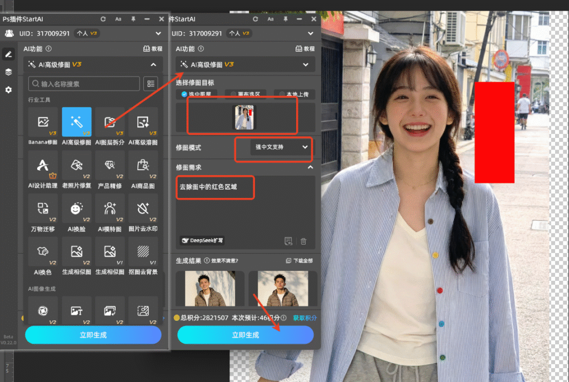Switch to the layers panel in the left sidebar
The width and height of the screenshot is (569, 382).
pos(8,72)
